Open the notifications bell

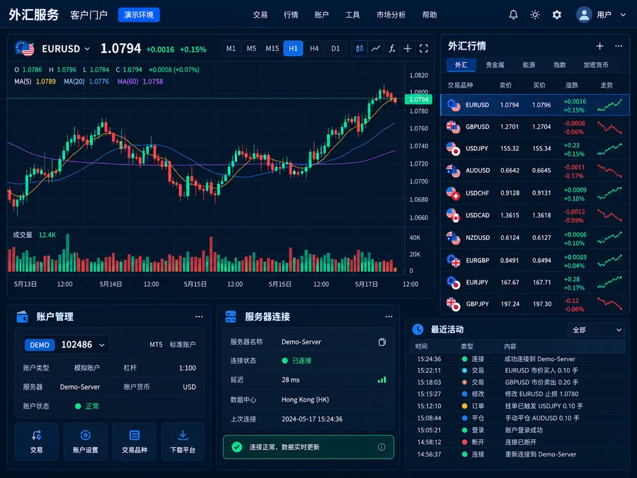(513, 15)
